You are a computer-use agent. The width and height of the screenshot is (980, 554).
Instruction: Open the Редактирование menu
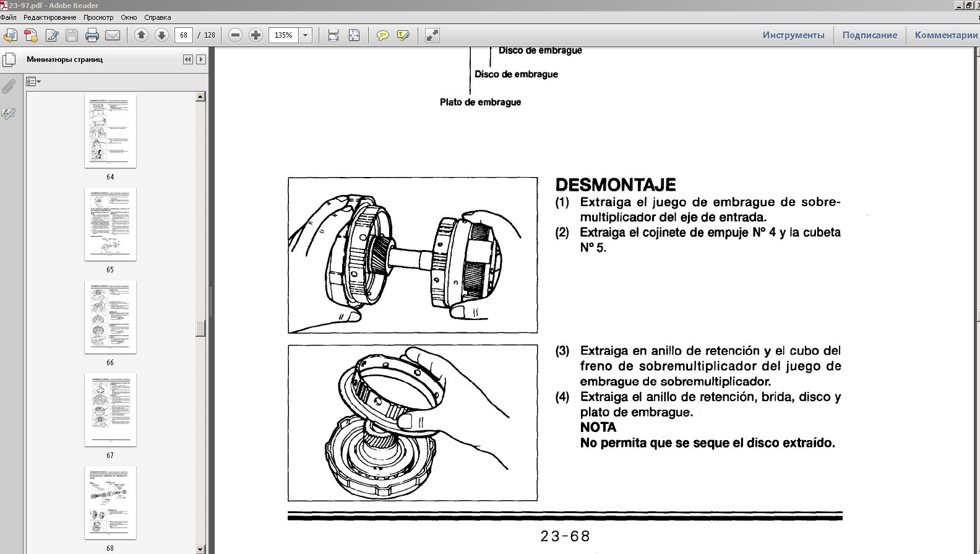50,17
